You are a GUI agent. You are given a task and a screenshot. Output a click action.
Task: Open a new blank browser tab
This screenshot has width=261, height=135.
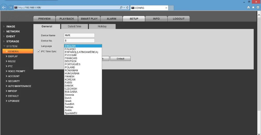[171, 8]
